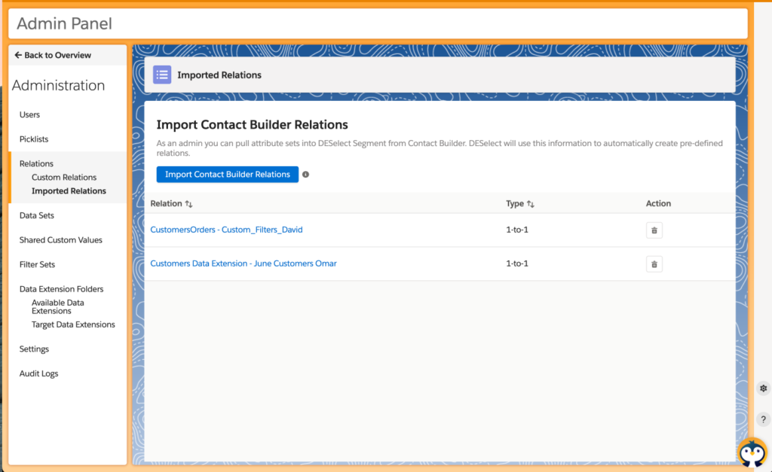This screenshot has height=472, width=772.
Task: View the Audit Logs page
Action: pos(38,373)
